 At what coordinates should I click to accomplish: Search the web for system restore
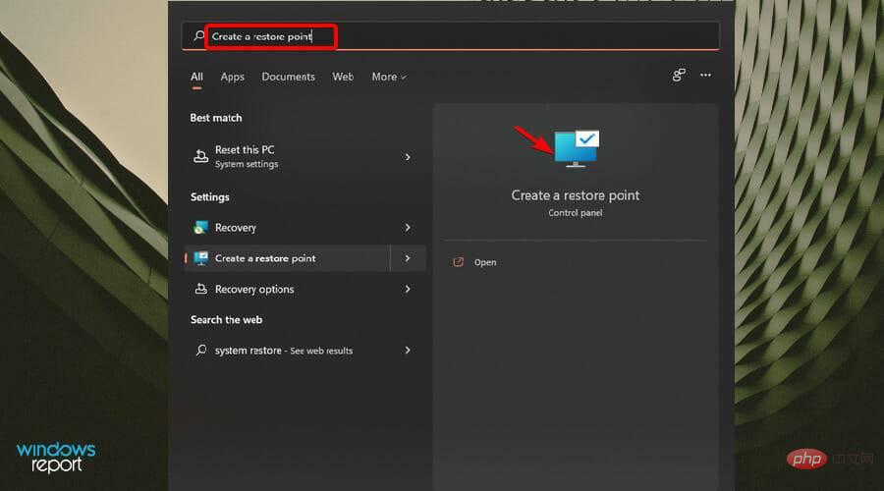pos(304,350)
